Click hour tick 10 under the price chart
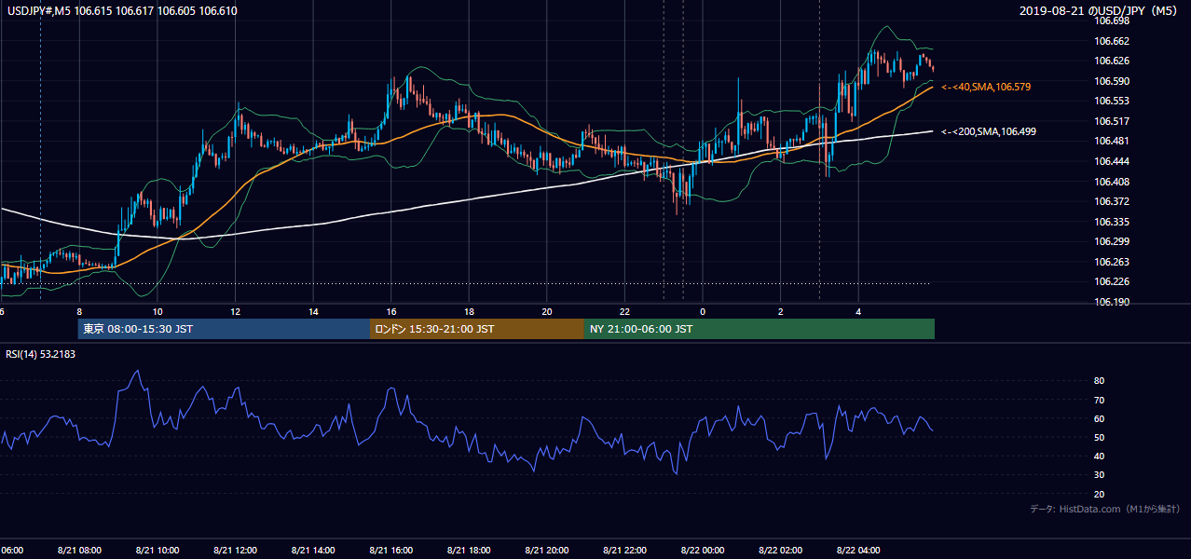Viewport: 1191px width, 559px height. pyautogui.click(x=157, y=312)
